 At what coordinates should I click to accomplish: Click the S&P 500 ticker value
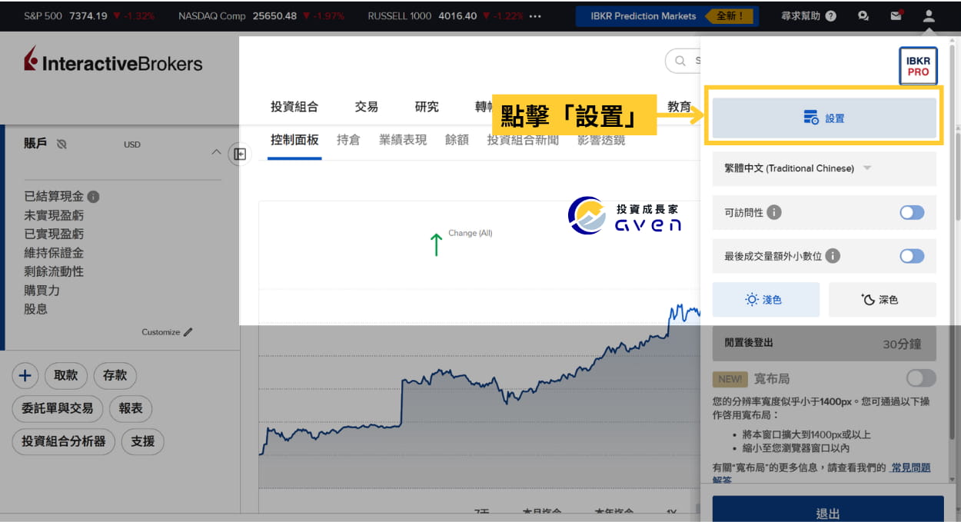click(x=88, y=15)
